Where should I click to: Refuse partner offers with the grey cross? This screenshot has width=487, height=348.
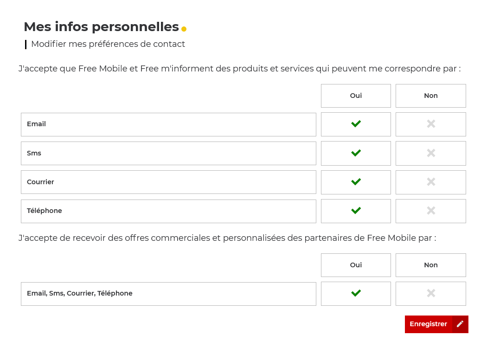point(431,293)
